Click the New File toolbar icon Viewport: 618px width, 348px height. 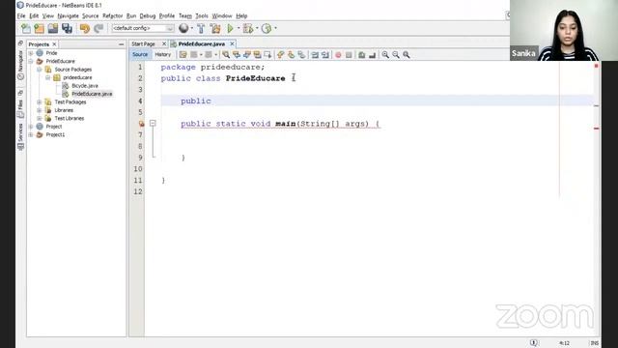(26, 28)
